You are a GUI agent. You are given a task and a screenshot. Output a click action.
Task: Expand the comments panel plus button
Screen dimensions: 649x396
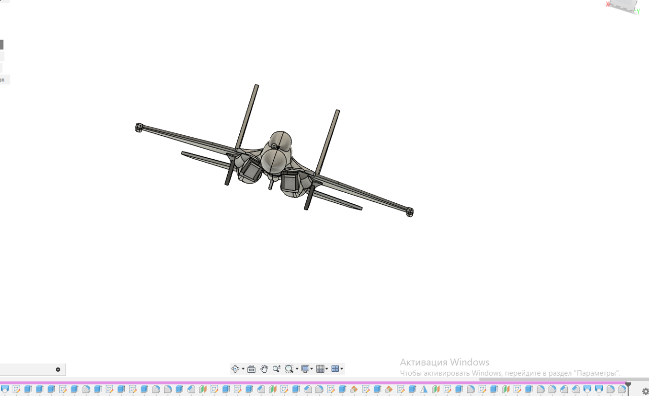(x=58, y=370)
